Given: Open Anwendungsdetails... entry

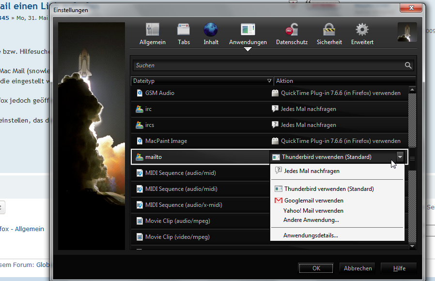Looking at the screenshot, I should click(310, 235).
